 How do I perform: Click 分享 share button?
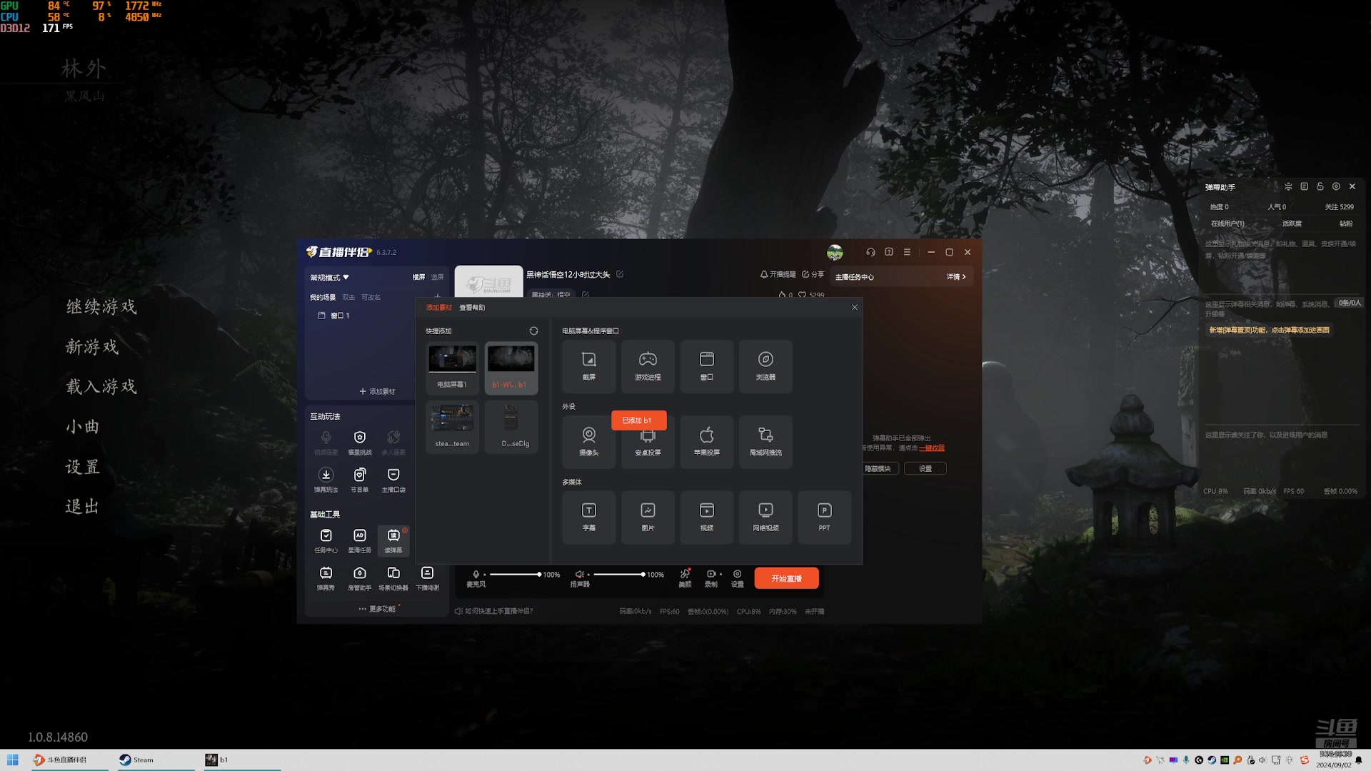point(813,275)
